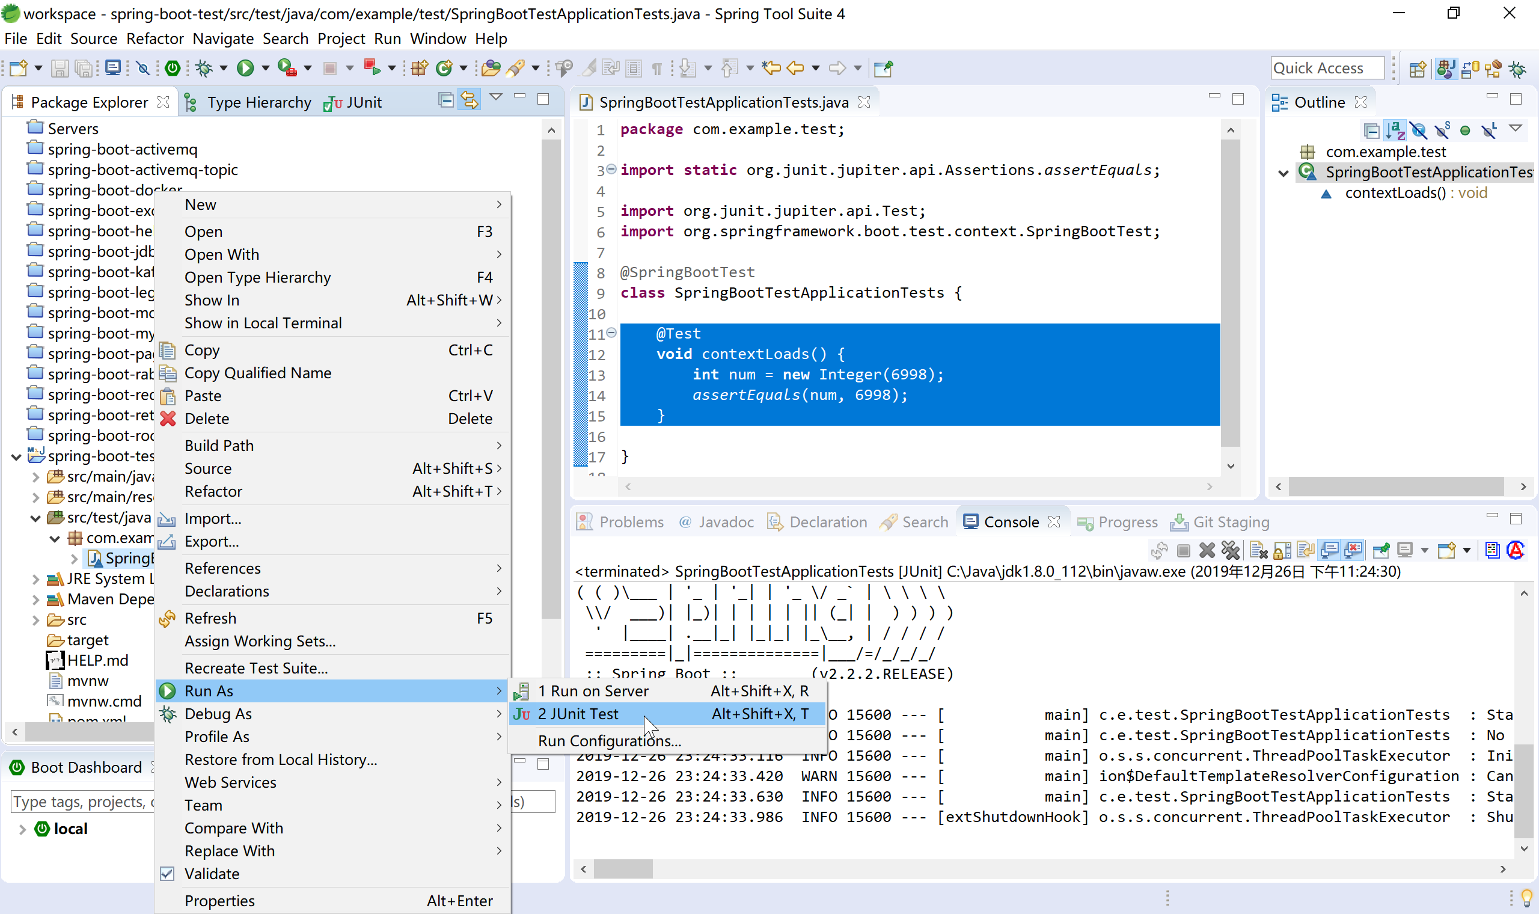Select 1 Run on Server from submenu
Screen dimensions: 1539x914
point(667,691)
